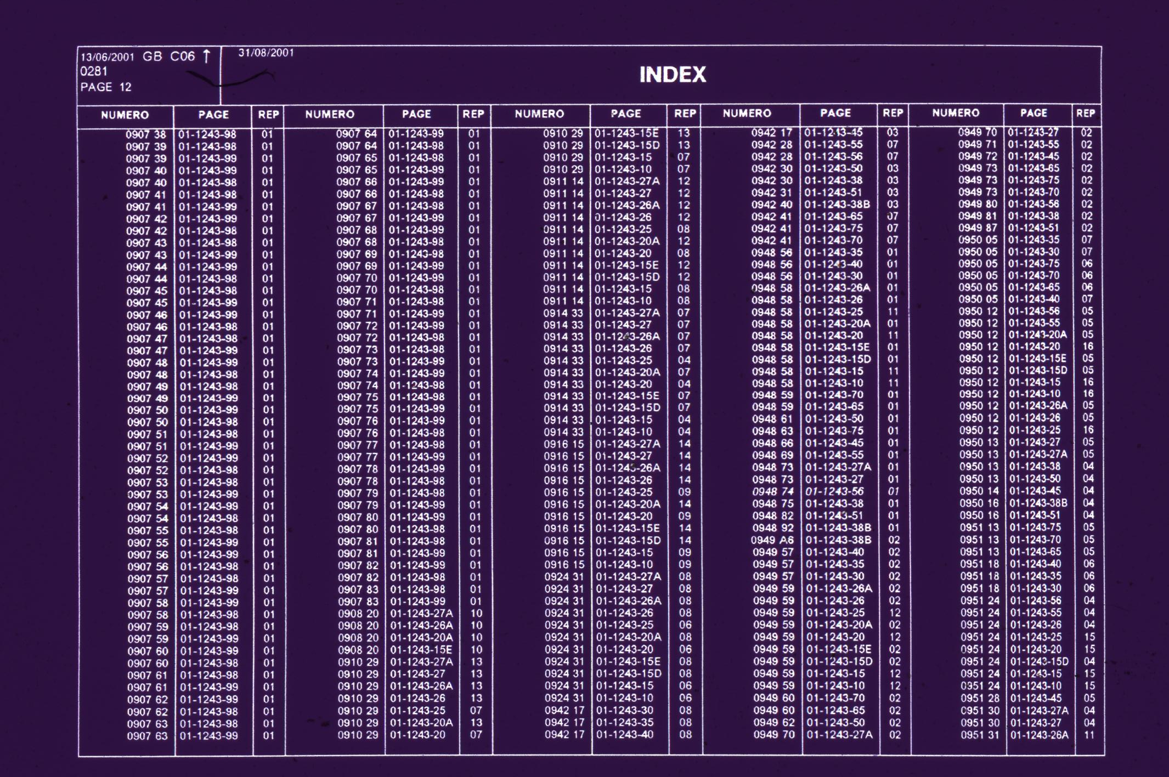The height and width of the screenshot is (777, 1169).
Task: Select page entry 01-1243-38B for 0942 40
Action: pos(837,205)
